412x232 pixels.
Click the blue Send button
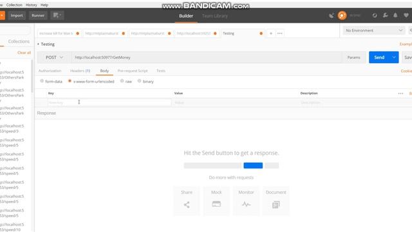(379, 57)
